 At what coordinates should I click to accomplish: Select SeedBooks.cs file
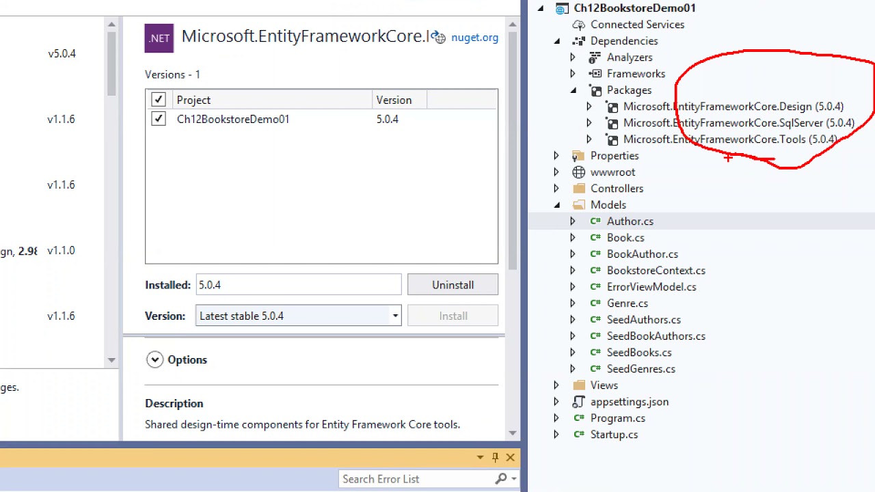(x=639, y=353)
